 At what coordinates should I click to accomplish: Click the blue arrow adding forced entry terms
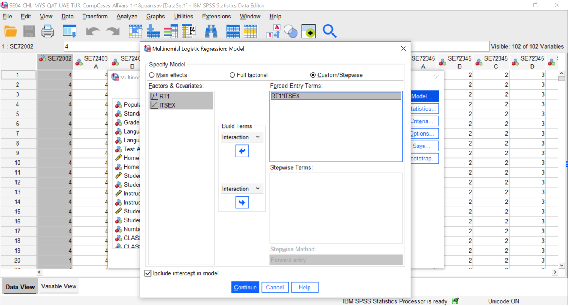pyautogui.click(x=242, y=151)
